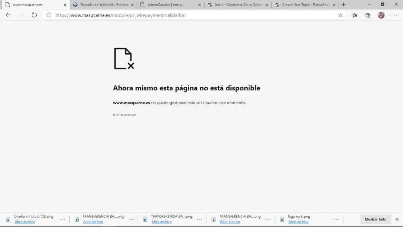Click Mostrar todo downloads button
403x227 pixels.
(x=376, y=219)
